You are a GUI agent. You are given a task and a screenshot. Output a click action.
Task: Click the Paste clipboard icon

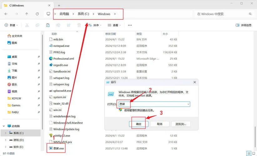coord(48,25)
